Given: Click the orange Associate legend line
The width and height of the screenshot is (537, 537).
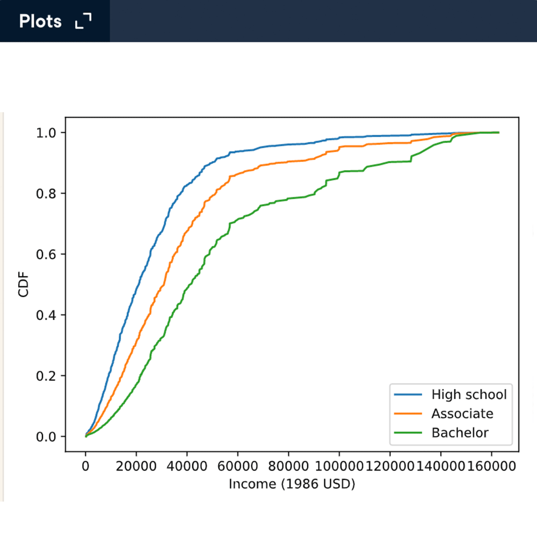Looking at the screenshot, I should coord(410,413).
